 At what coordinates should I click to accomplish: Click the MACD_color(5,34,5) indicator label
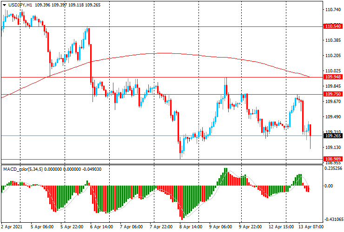pyautogui.click(x=23, y=169)
